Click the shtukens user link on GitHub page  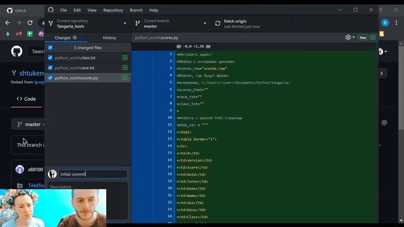pyautogui.click(x=32, y=73)
